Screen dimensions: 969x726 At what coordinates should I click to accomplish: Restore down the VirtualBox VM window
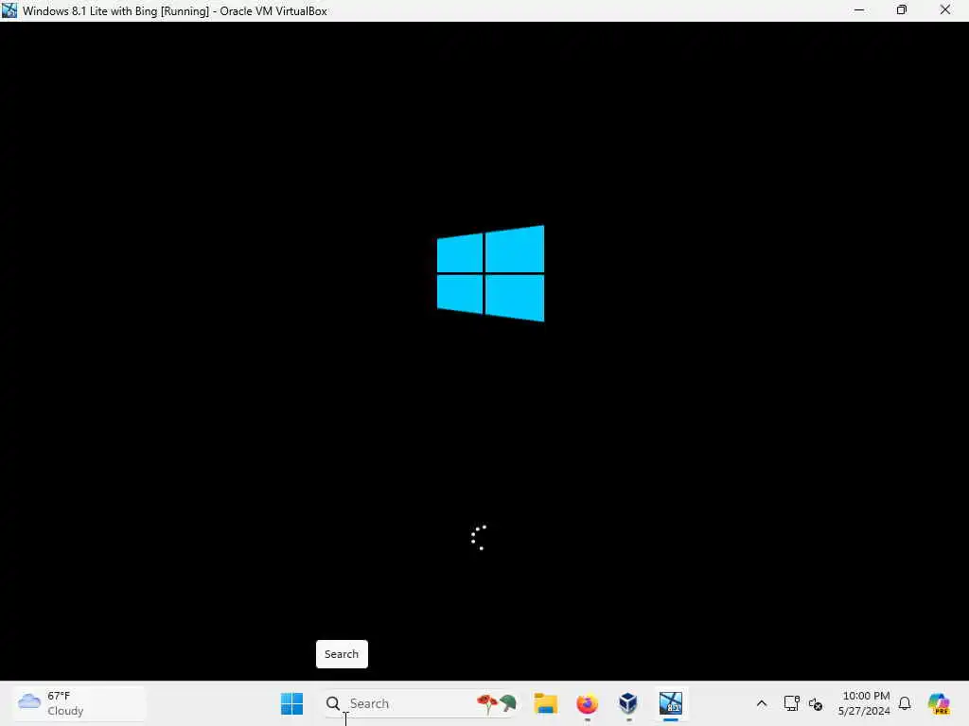902,10
